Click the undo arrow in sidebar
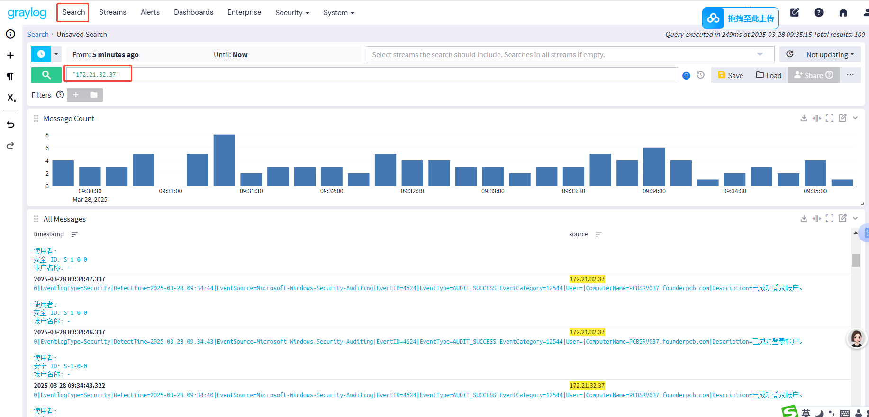The image size is (869, 417). (x=10, y=124)
